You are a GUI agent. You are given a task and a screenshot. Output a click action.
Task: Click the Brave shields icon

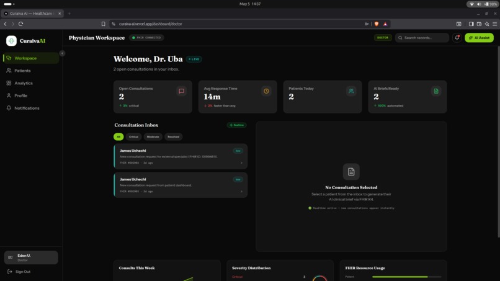pos(377,24)
